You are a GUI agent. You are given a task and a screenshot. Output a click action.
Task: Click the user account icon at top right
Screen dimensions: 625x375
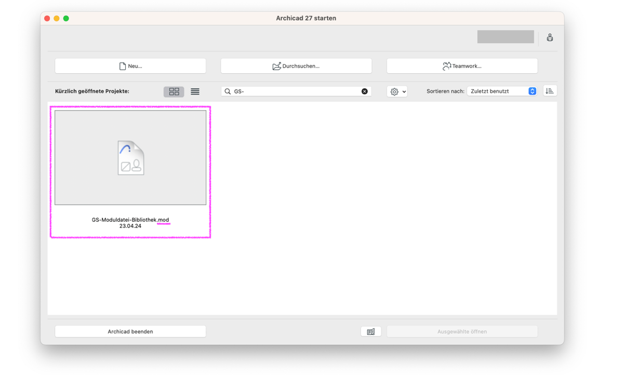(x=550, y=37)
